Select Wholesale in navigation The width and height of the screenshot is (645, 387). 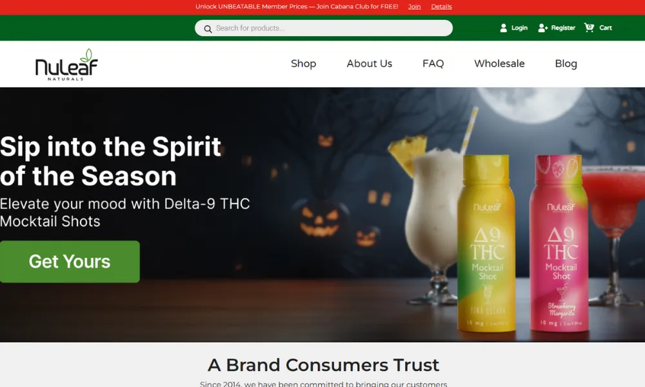tap(499, 64)
